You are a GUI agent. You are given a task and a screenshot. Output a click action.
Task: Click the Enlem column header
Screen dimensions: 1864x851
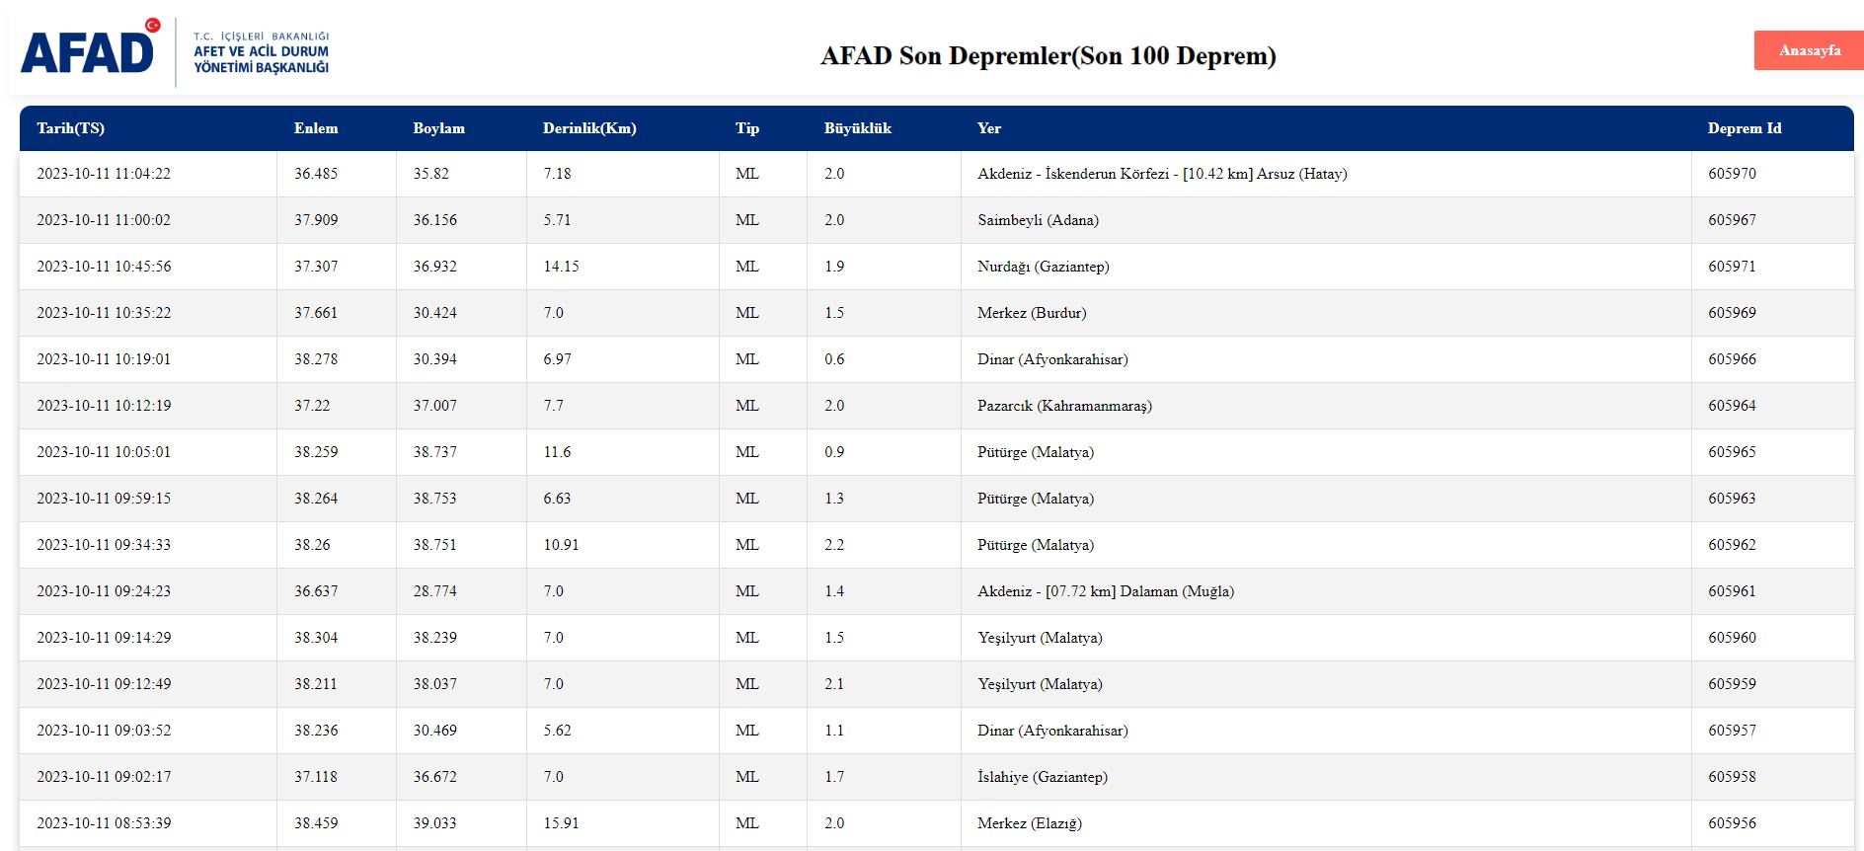coord(316,128)
